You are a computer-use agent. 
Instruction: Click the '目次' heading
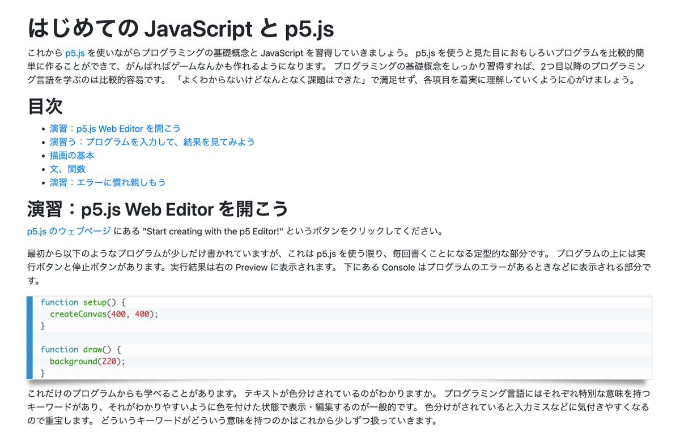pos(45,106)
